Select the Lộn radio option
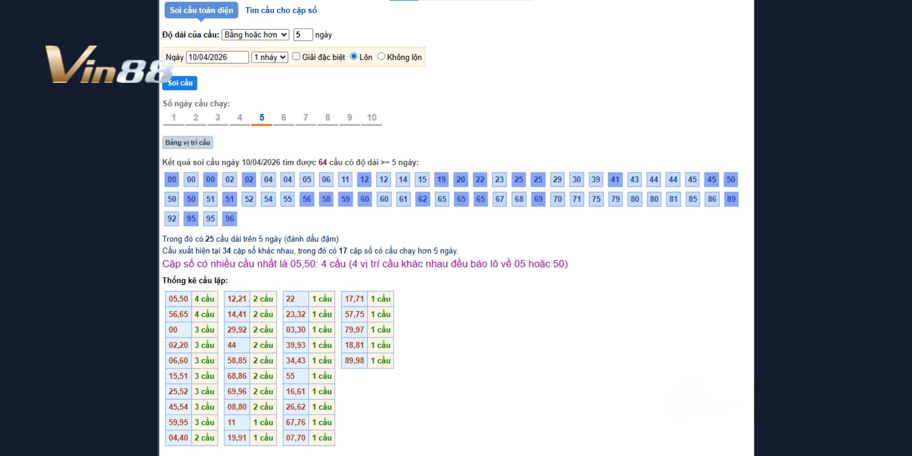912x456 pixels. click(x=353, y=56)
